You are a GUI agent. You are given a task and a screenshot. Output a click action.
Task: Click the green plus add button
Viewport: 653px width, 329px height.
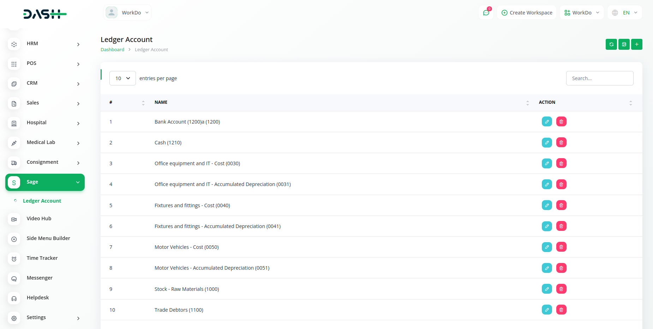(x=636, y=44)
